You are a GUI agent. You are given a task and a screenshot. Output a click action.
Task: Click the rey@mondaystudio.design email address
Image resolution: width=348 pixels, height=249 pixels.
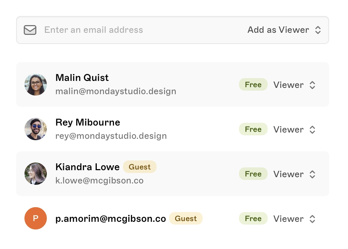111,136
